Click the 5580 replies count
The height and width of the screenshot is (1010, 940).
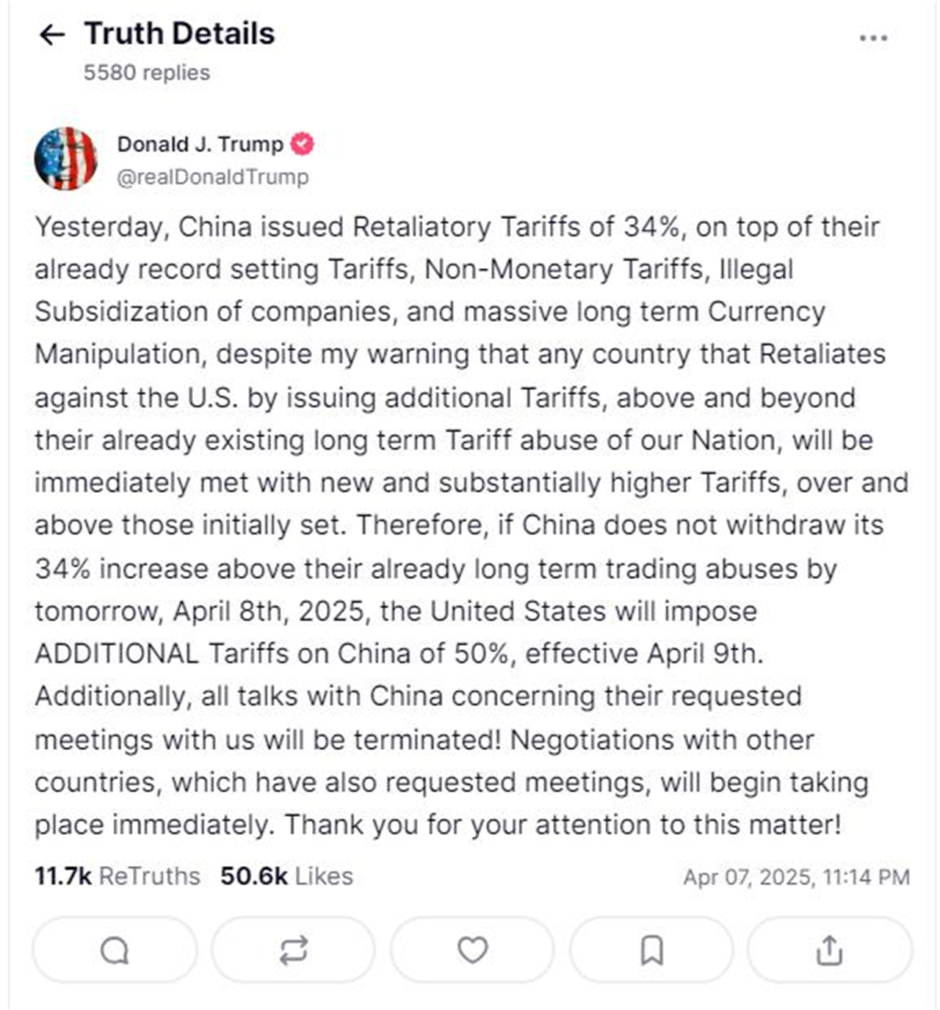[147, 73]
